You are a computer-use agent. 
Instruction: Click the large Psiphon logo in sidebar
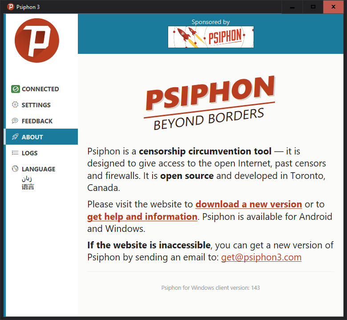click(x=37, y=41)
